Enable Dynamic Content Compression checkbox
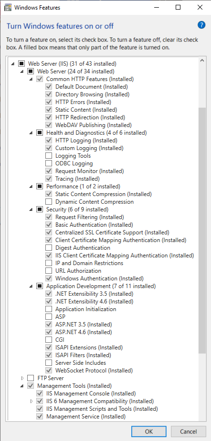The image size is (211, 441). (x=49, y=202)
